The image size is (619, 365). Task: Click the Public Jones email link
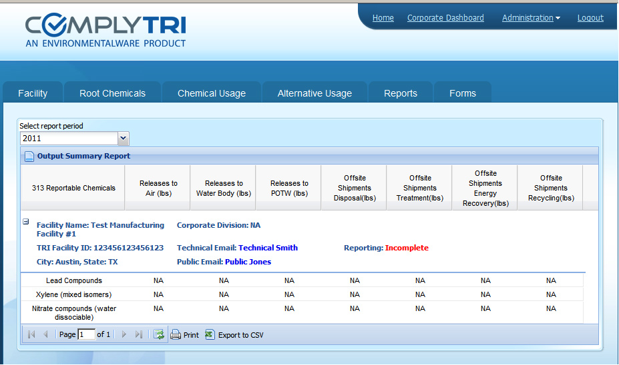[248, 262]
